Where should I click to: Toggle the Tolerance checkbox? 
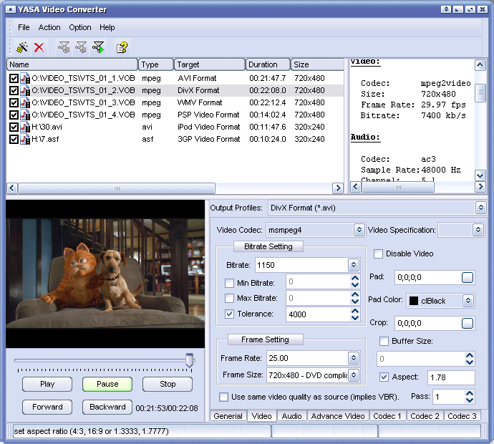click(x=229, y=314)
